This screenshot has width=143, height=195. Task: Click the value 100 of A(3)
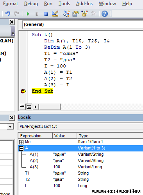[57, 167]
